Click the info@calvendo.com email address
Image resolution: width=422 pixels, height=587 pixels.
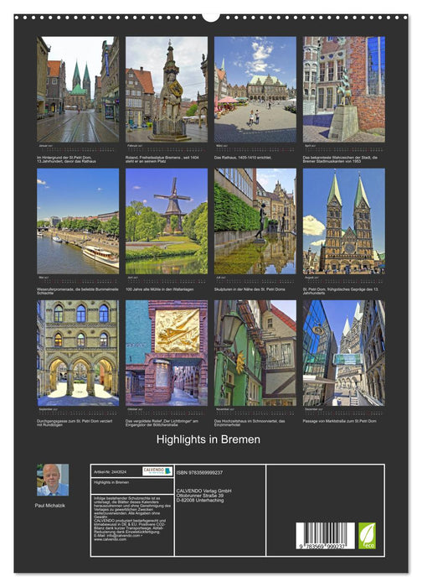click(x=124, y=536)
